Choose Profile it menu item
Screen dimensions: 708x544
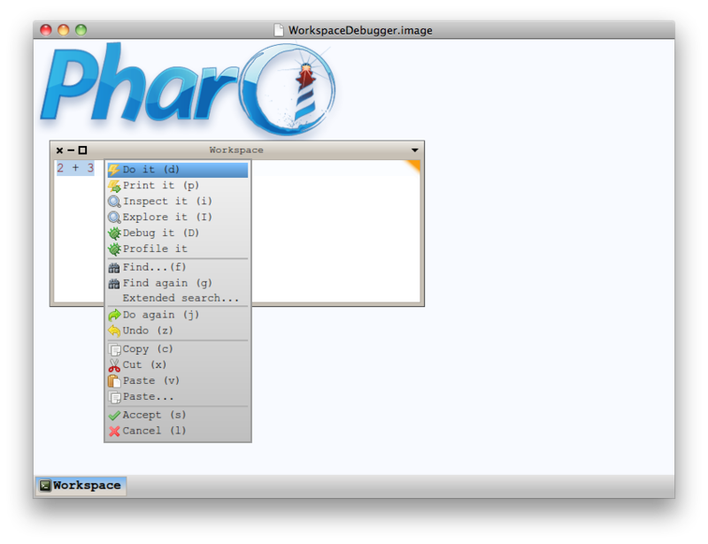[x=178, y=249]
